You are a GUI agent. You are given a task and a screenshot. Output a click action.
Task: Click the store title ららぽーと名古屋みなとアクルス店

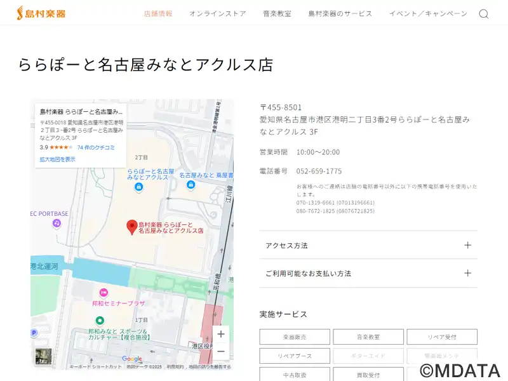pyautogui.click(x=145, y=64)
